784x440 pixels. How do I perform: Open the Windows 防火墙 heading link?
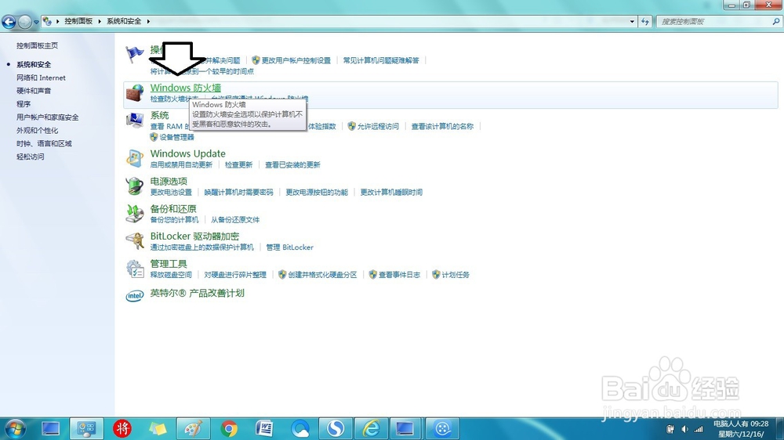tap(186, 88)
